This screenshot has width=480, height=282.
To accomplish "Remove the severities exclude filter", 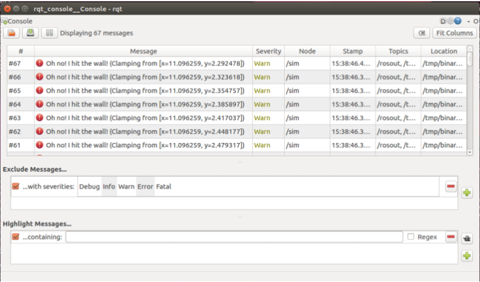I will pos(451,186).
